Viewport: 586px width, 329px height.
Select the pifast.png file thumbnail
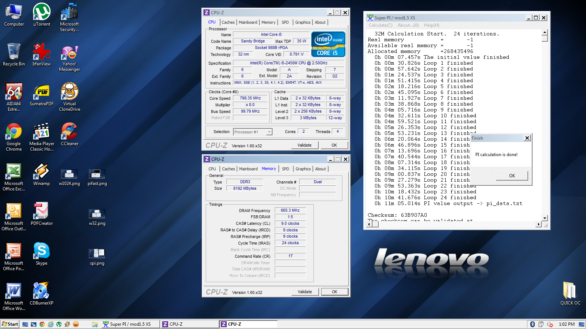(x=97, y=177)
